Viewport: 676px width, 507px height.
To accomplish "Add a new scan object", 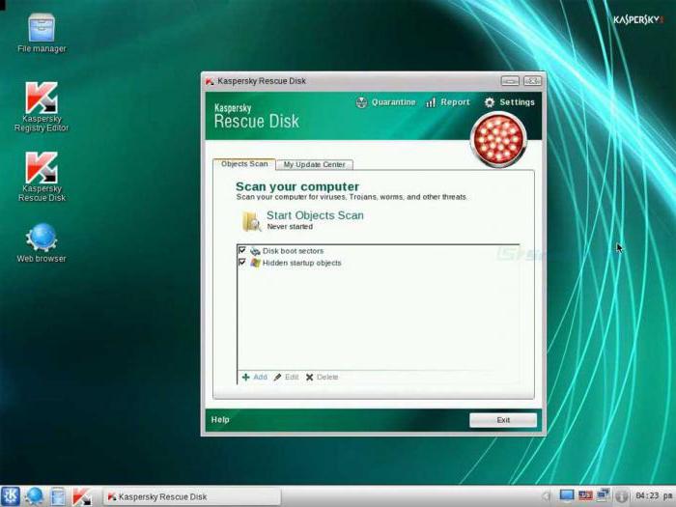I will 254,378.
